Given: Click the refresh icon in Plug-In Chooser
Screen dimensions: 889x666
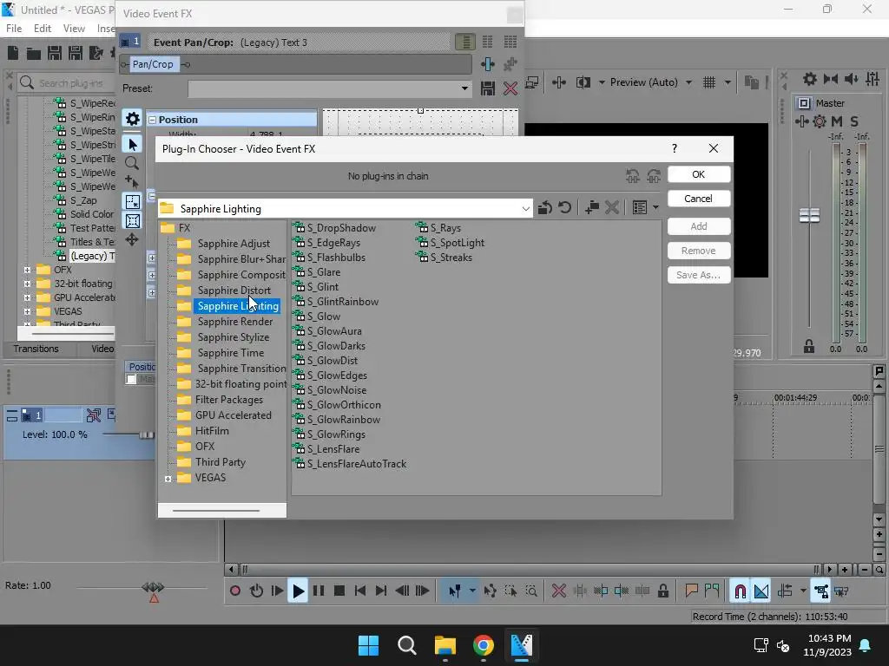Looking at the screenshot, I should click(x=564, y=208).
